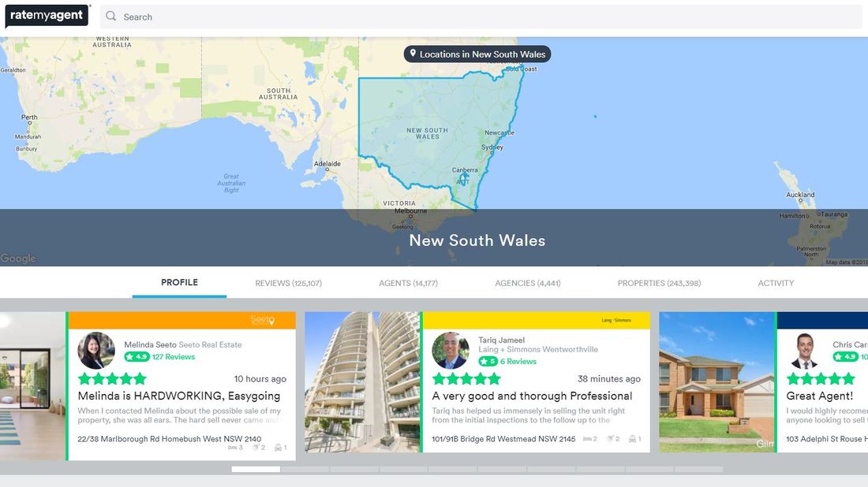Click the 4.9 rating badge on Chris's card
The width and height of the screenshot is (868, 487).
pos(845,356)
